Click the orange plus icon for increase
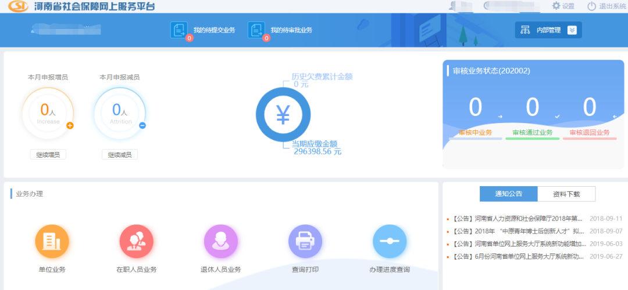The image size is (628, 290). tap(70, 125)
